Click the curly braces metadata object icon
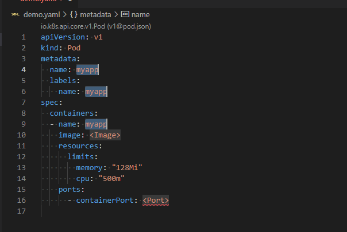The width and height of the screenshot is (347, 232). point(74,14)
